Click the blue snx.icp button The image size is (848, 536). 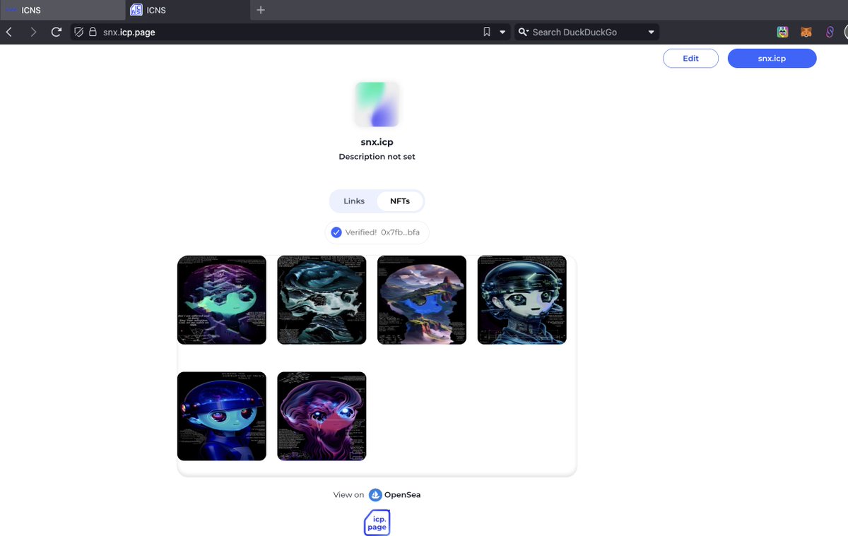tap(772, 59)
